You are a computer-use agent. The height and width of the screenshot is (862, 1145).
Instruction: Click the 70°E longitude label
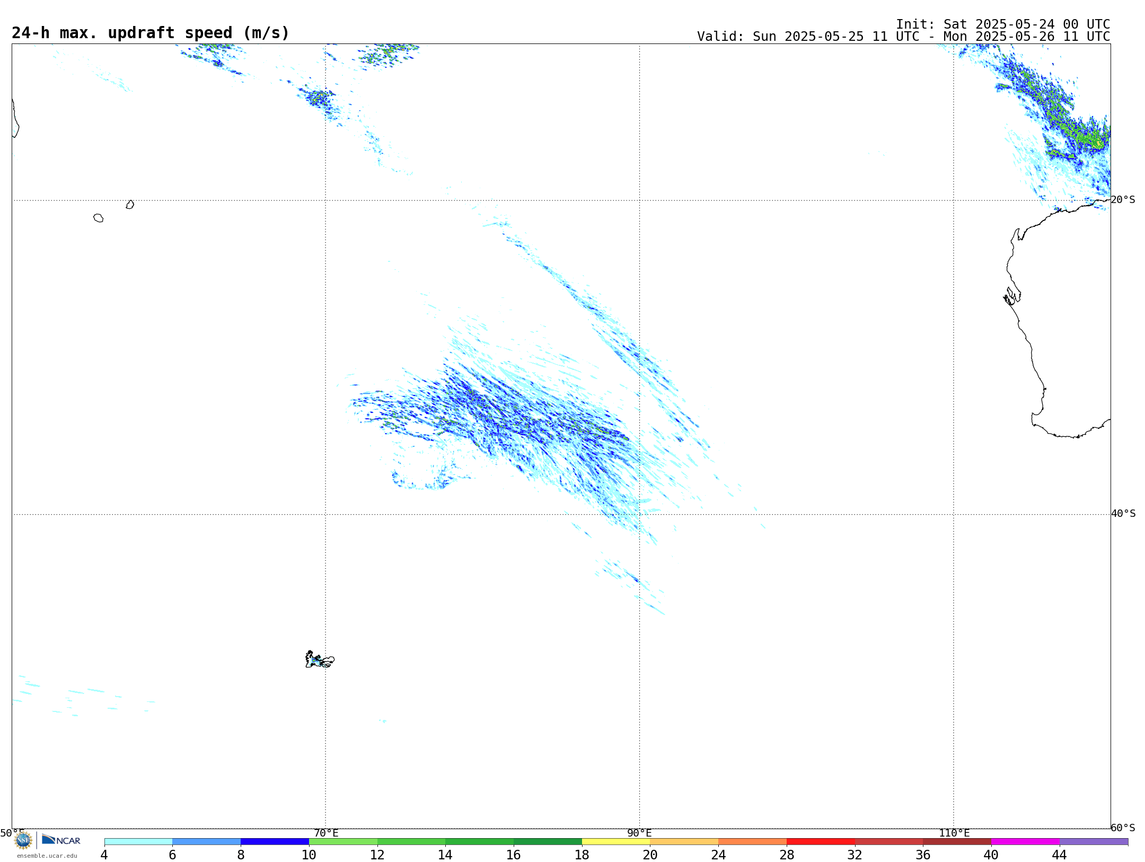[x=326, y=833]
